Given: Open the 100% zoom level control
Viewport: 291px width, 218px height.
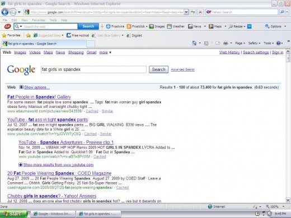Looking at the screenshot, I should [275, 206].
